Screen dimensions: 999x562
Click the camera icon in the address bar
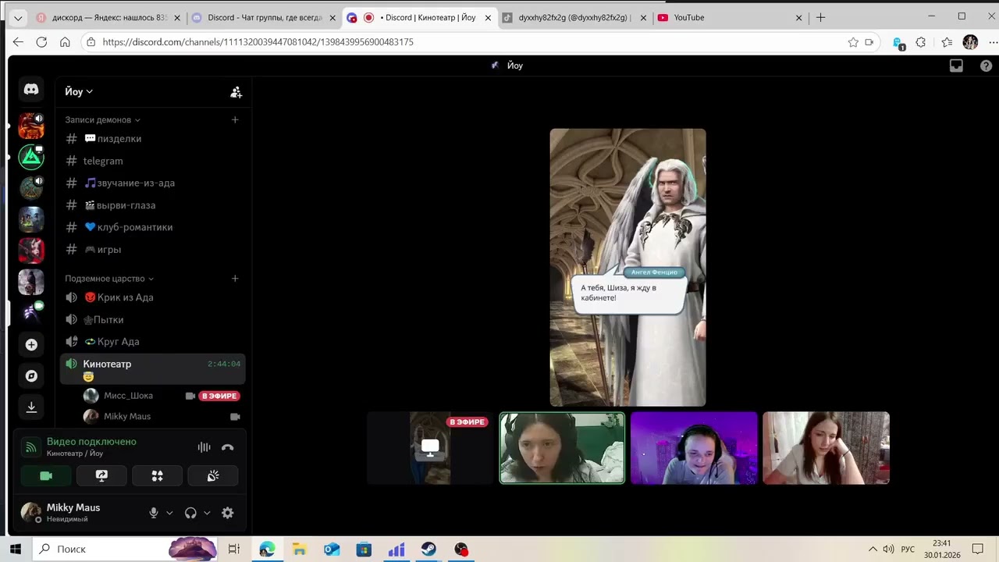click(x=869, y=42)
